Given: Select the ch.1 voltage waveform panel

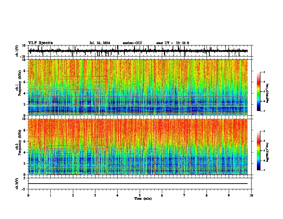Looking at the screenshot, I should click(x=140, y=51).
